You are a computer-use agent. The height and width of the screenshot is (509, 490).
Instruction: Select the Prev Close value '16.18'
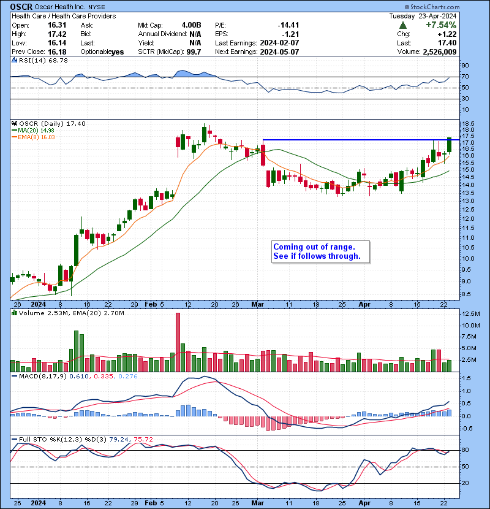[x=57, y=52]
